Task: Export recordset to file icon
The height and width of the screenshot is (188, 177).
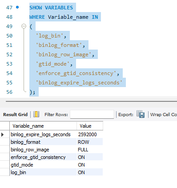Action: (x=141, y=114)
